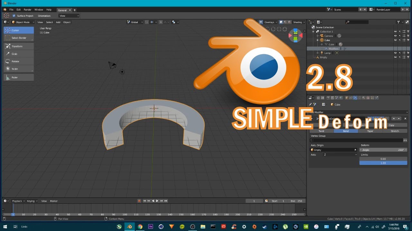Hide the Empty using its eye icon

[396, 57]
